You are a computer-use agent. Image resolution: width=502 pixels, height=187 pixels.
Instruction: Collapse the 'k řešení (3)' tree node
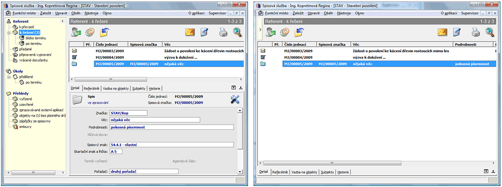tap(8, 32)
